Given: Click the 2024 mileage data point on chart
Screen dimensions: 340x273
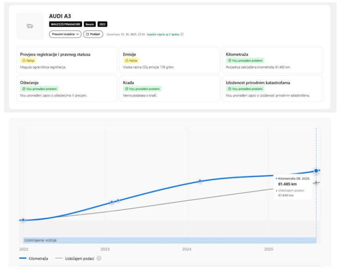Looking at the screenshot, I should pyautogui.click(x=200, y=181).
